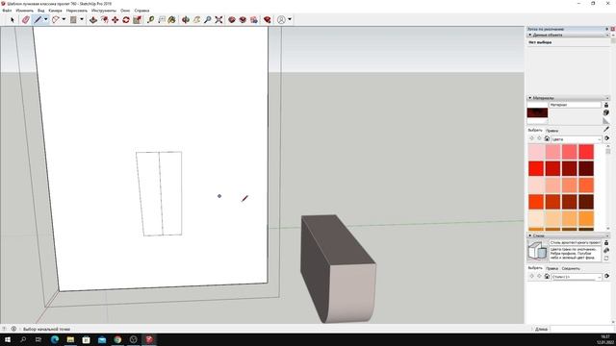The width and height of the screenshot is (616, 346).
Task: Click the current material preview thumbnail
Action: [537, 113]
